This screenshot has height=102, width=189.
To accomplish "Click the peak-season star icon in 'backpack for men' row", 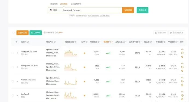I will [84, 53].
